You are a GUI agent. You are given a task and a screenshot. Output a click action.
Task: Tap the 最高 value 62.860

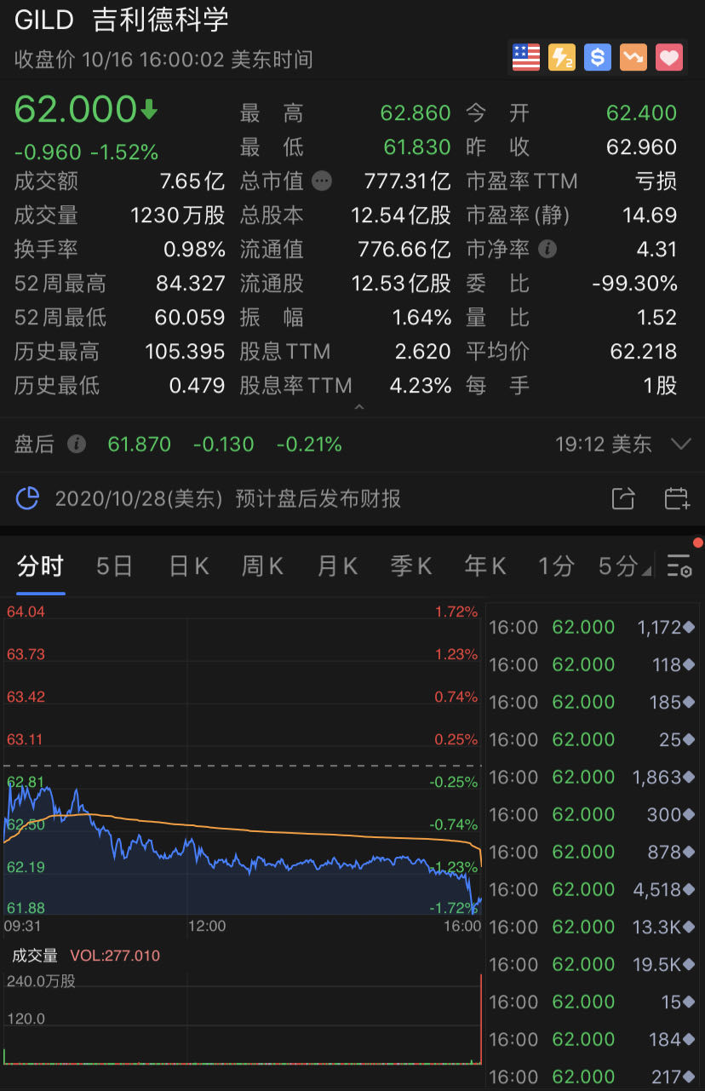[x=416, y=113]
